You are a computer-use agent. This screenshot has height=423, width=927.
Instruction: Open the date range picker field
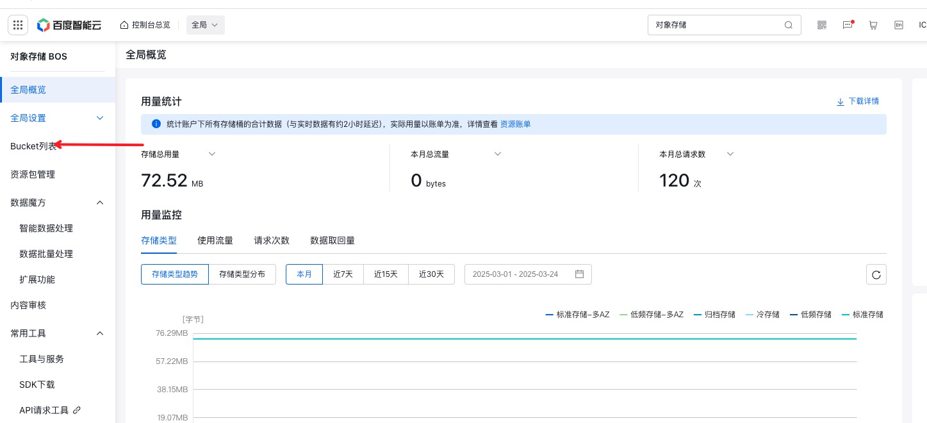pos(527,274)
